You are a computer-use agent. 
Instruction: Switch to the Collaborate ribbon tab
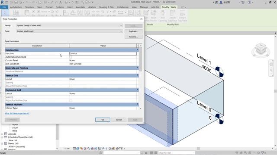[x=122, y=7]
